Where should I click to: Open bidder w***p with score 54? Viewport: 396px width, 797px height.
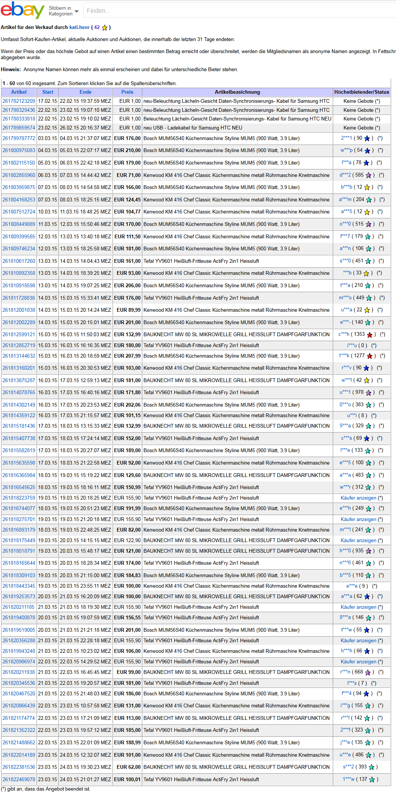pyautogui.click(x=347, y=150)
